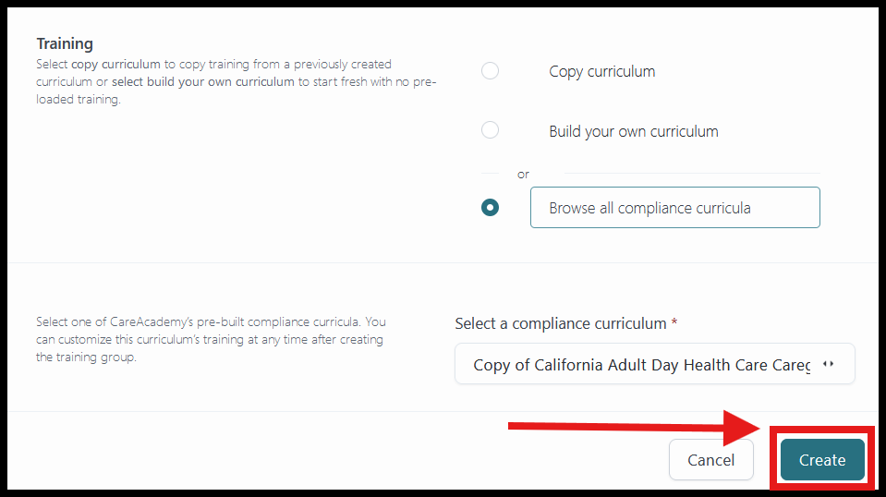This screenshot has height=497, width=886.
Task: Click the Training section heading
Action: tap(65, 43)
